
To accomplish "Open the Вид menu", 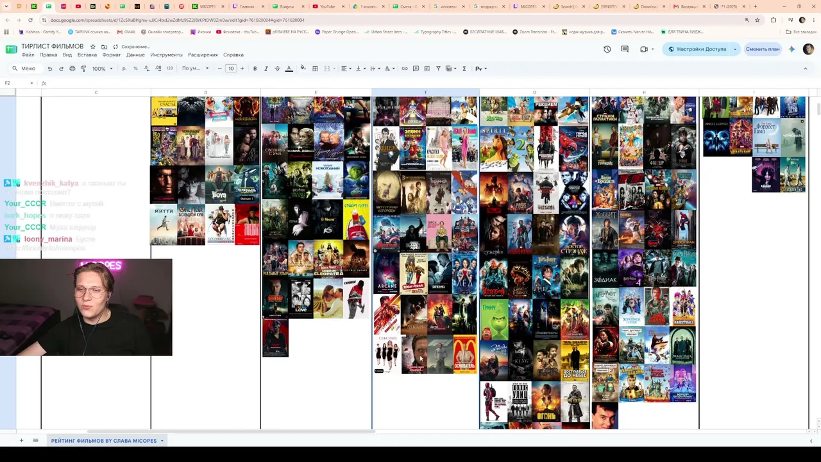I will 67,55.
